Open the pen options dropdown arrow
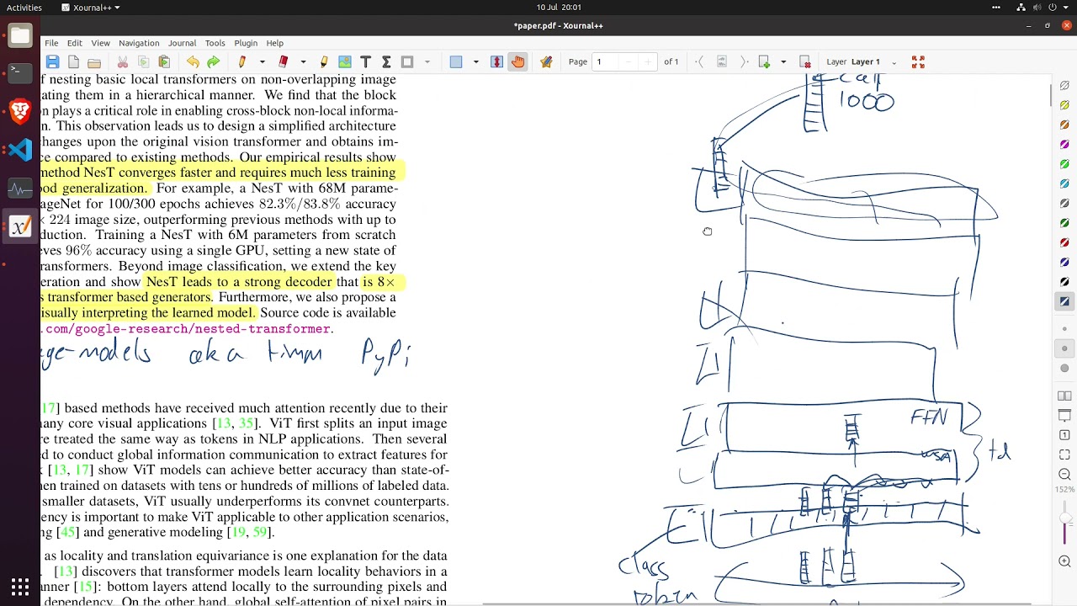Viewport: 1077px width, 606px height. pos(262,61)
